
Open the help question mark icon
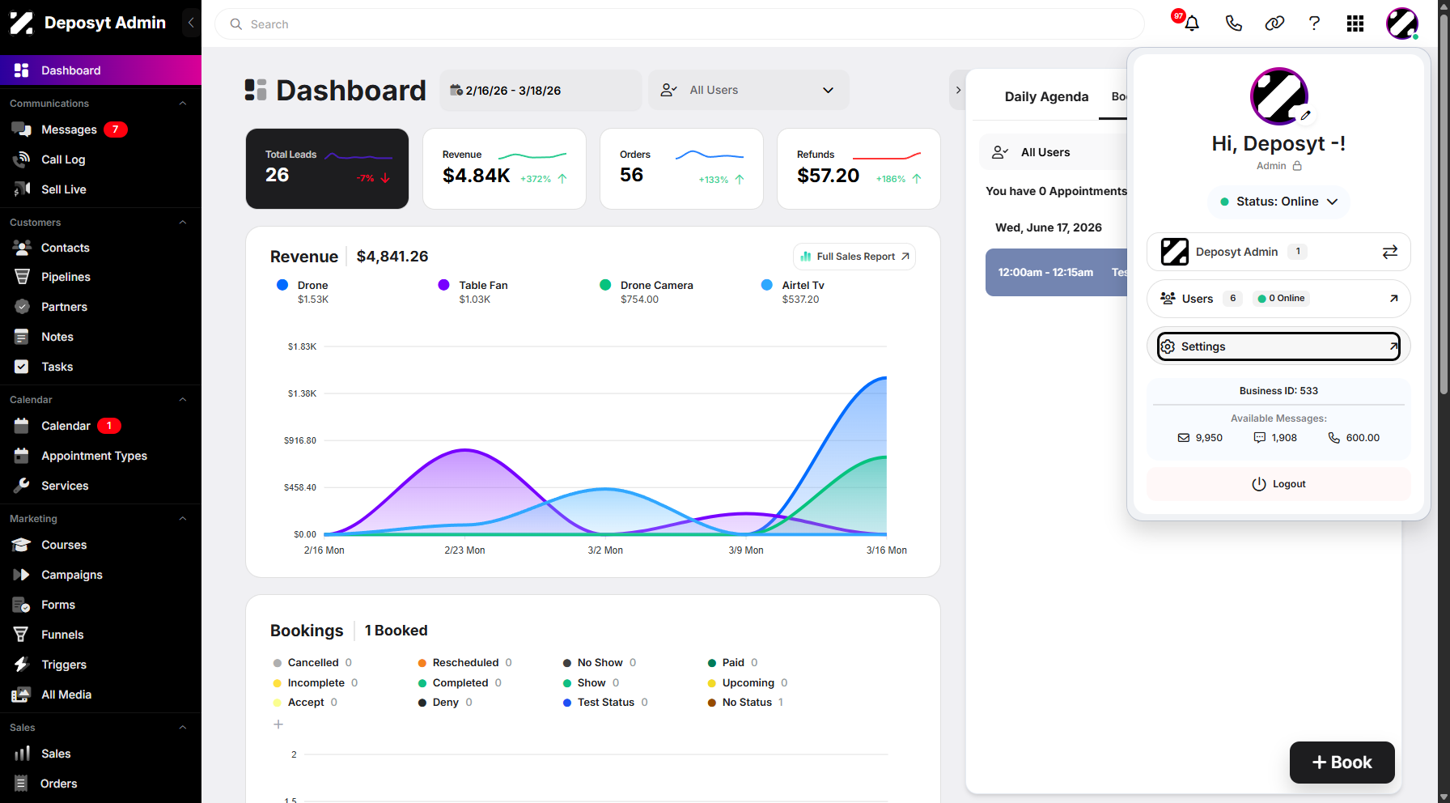(1315, 23)
